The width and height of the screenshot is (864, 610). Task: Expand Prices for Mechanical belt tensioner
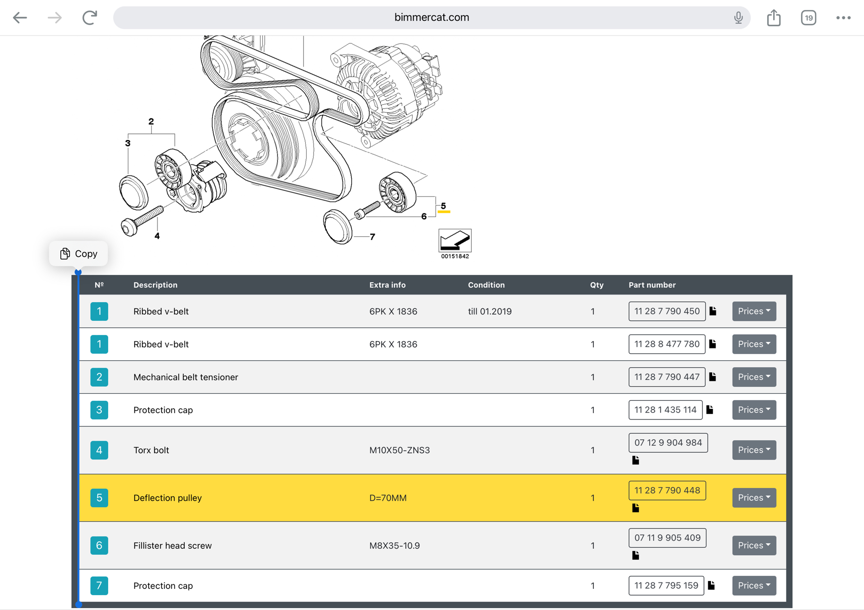754,377
